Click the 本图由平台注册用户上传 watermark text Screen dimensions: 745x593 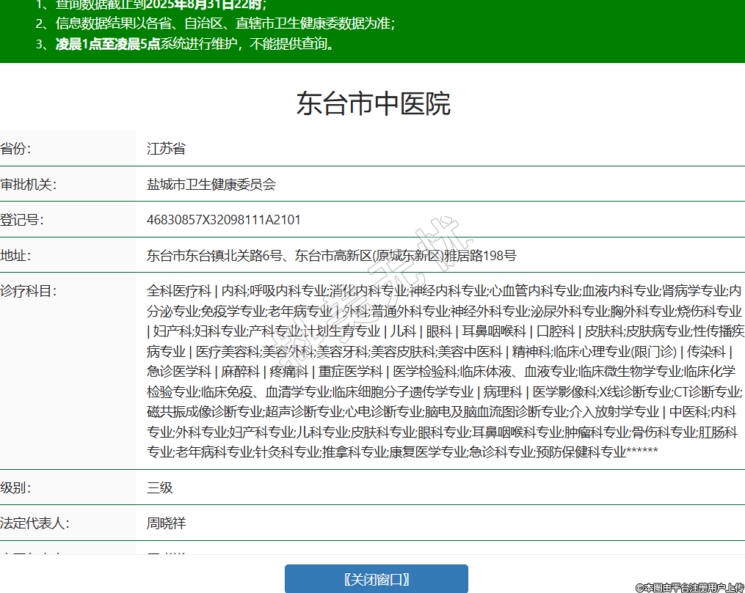point(689,587)
